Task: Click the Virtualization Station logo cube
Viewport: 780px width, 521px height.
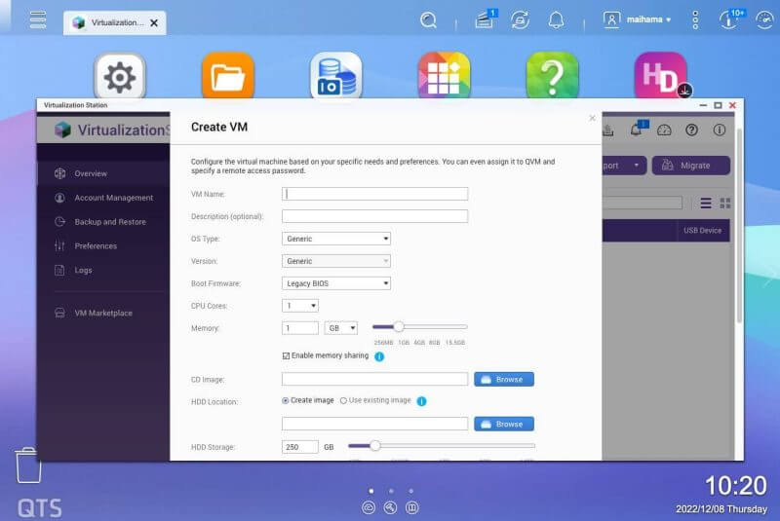Action: pyautogui.click(x=62, y=130)
